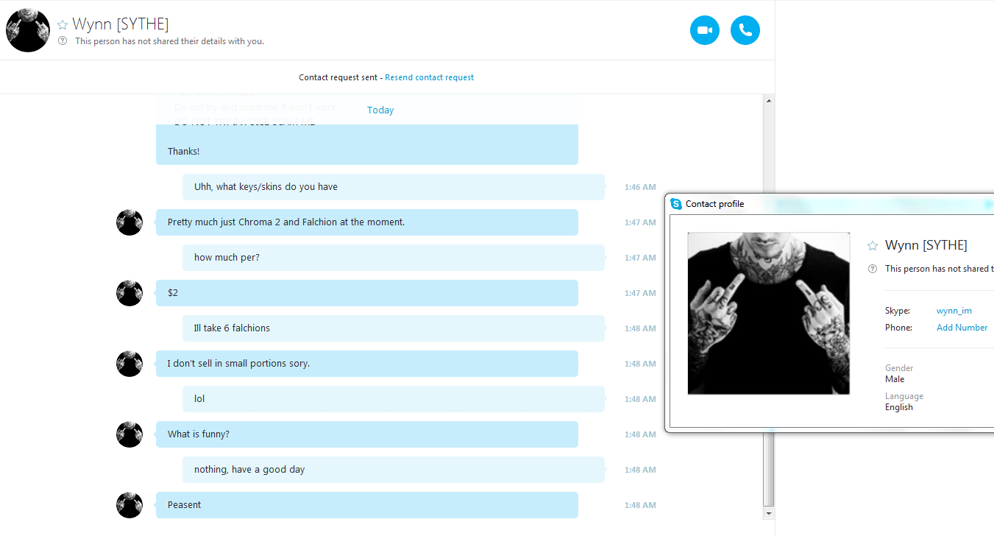The height and width of the screenshot is (536, 994).
Task: Click the timestamp beside the 'Peasent' message
Action: coord(640,505)
